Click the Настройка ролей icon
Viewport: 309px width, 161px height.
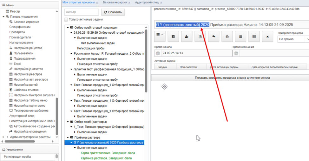click(x=11, y=85)
